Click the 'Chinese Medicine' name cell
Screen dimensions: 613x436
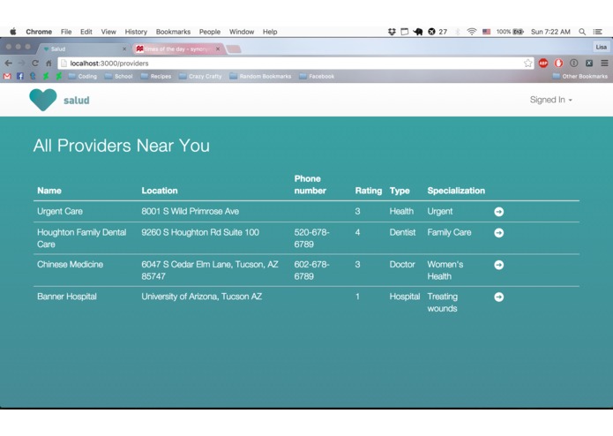[70, 265]
